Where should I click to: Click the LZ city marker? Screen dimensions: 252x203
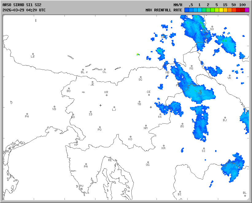coord(33,54)
